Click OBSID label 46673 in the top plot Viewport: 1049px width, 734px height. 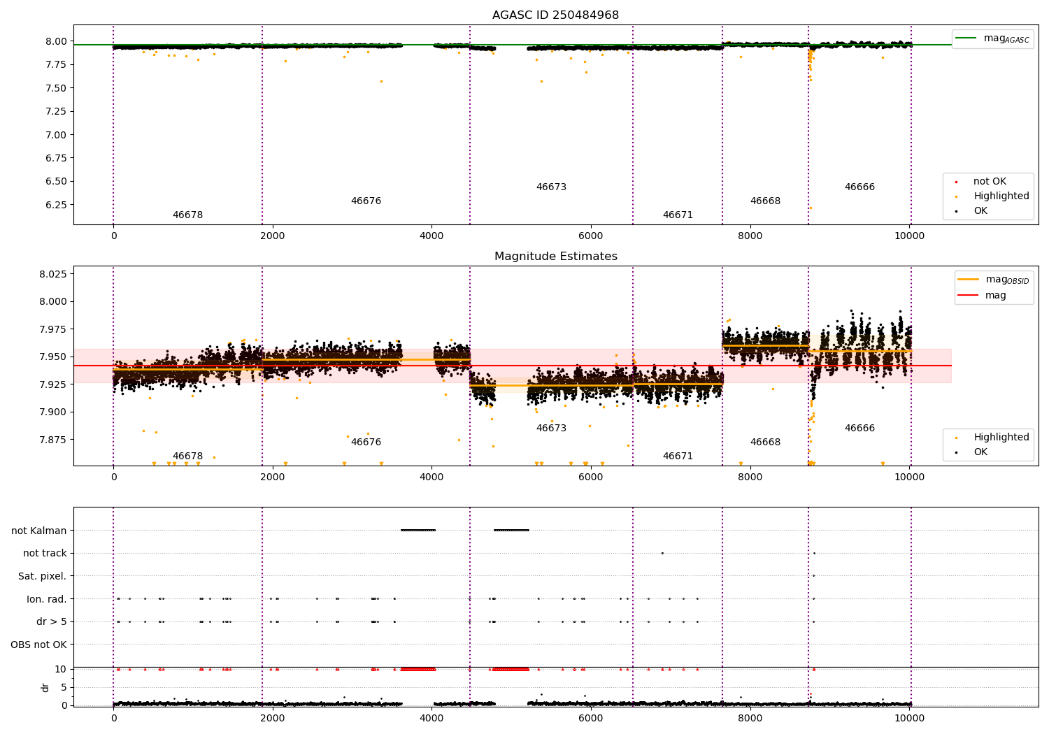click(x=551, y=187)
